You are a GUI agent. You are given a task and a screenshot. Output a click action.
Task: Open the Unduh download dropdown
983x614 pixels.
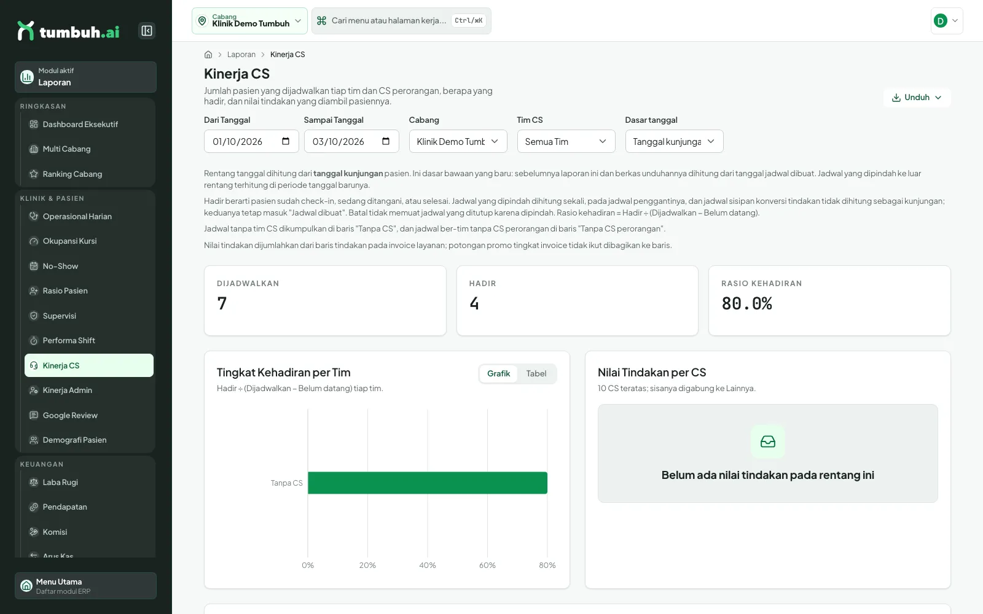point(917,98)
